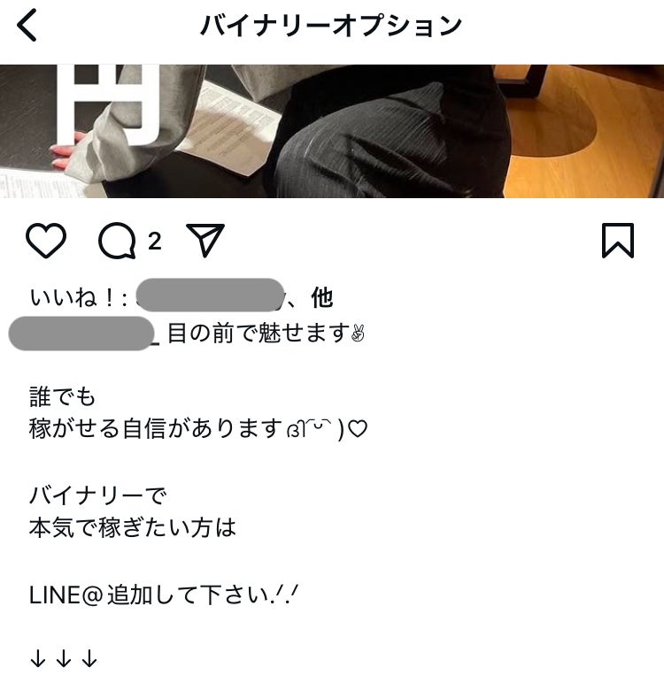
Task: Click the heart symbol ending the caption line
Action: (358, 429)
